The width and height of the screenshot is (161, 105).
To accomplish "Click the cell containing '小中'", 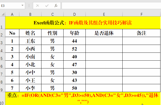I will click(30, 72).
